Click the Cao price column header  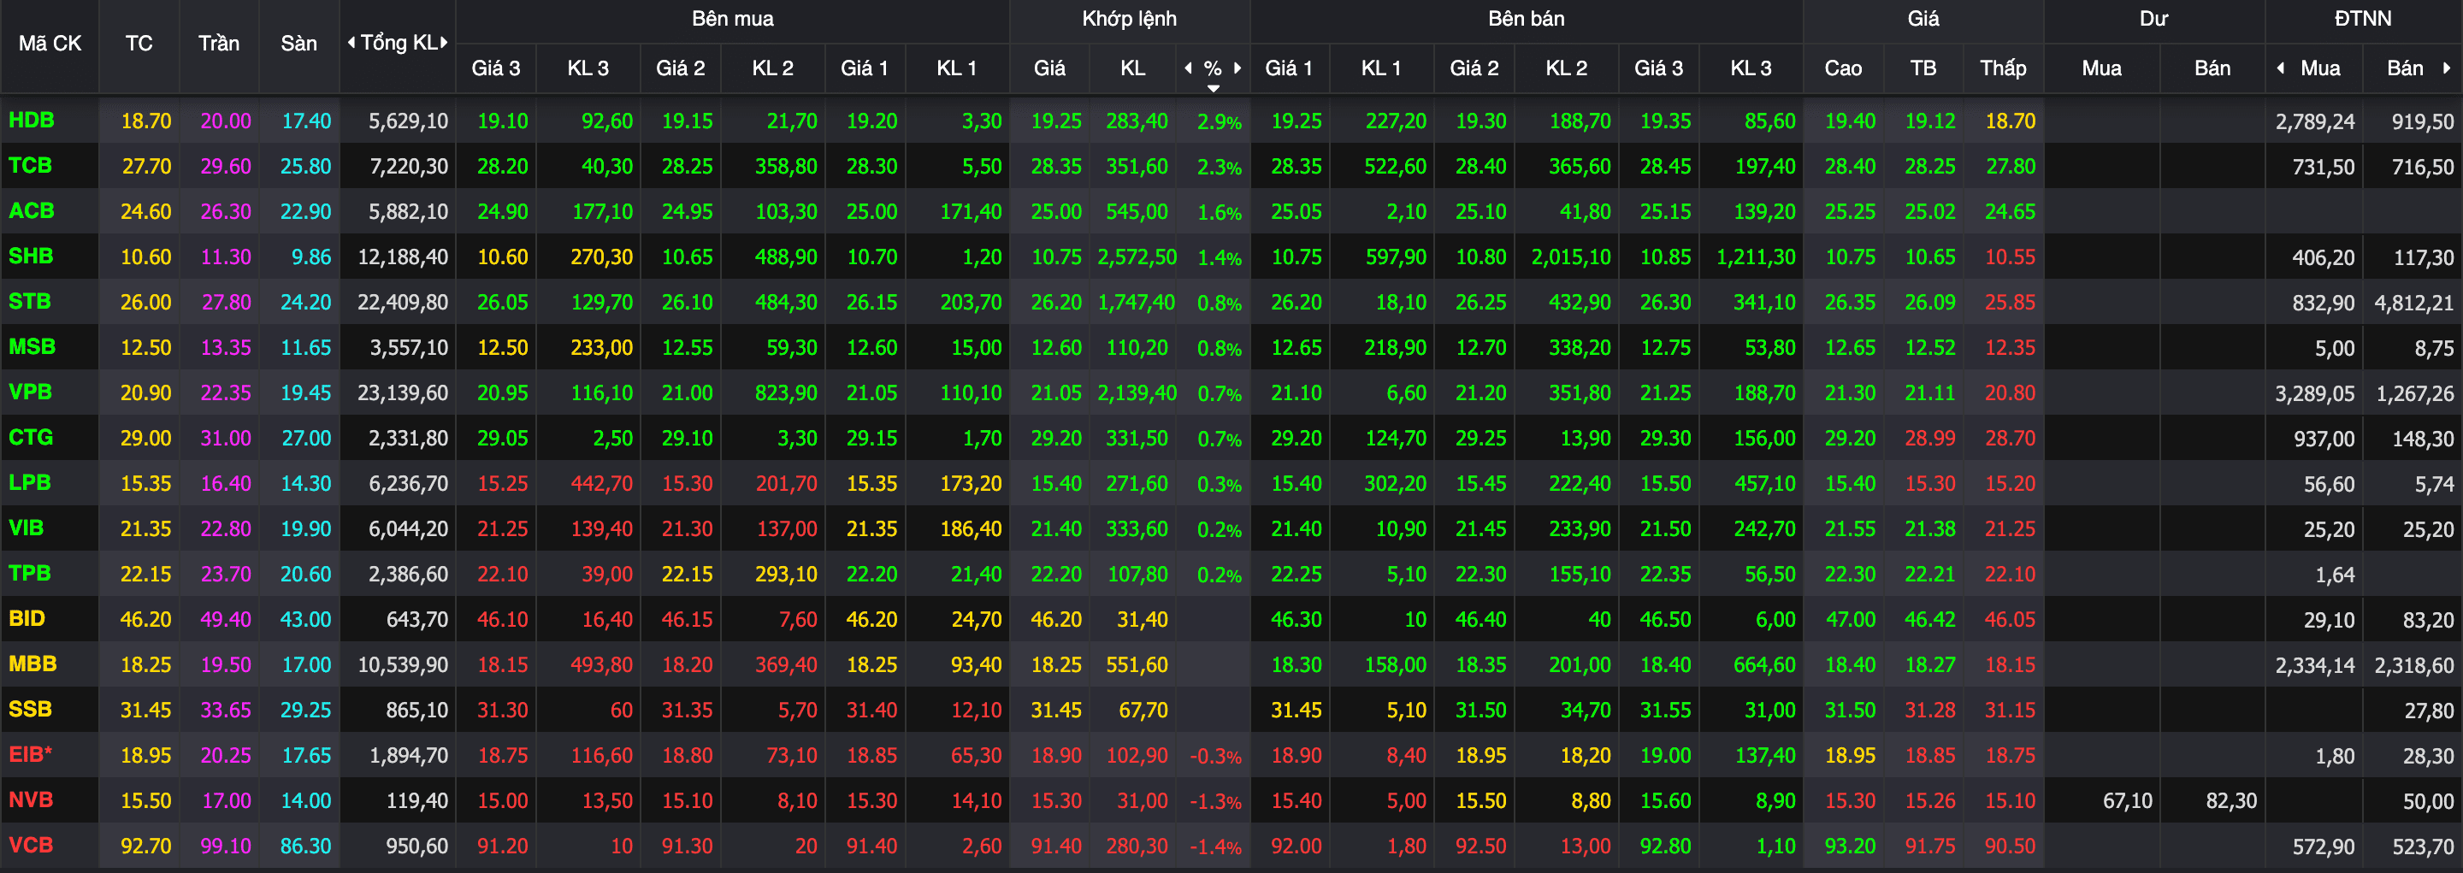[x=1842, y=68]
